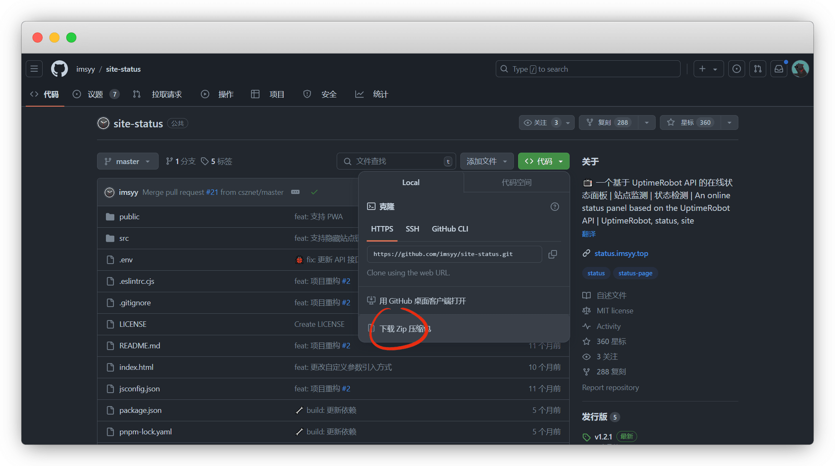Click the star icon beside 360 星标
This screenshot has width=835, height=466.
pos(586,342)
